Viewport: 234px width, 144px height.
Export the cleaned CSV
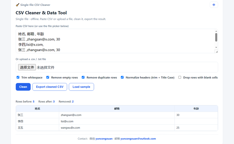click(x=50, y=87)
